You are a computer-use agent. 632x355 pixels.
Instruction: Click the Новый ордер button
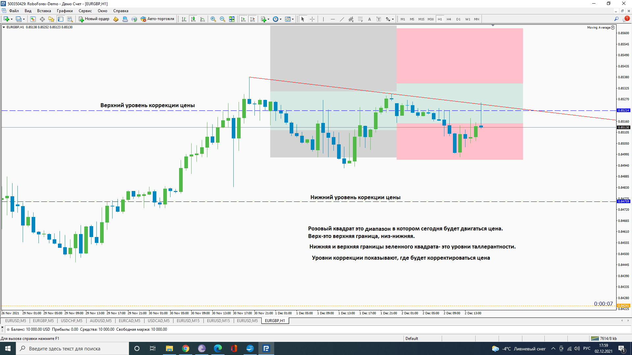point(94,19)
